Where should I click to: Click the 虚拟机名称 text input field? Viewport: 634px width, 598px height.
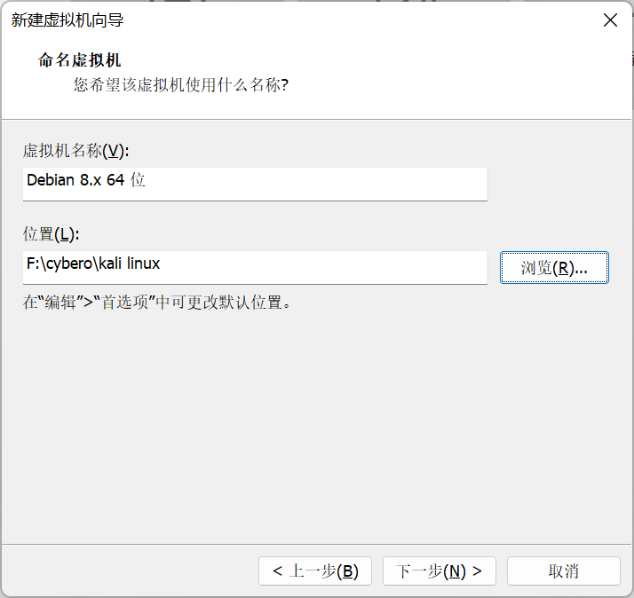coord(256,183)
